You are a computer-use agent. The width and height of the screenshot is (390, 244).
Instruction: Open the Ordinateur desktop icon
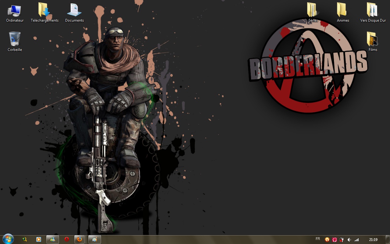pos(15,13)
